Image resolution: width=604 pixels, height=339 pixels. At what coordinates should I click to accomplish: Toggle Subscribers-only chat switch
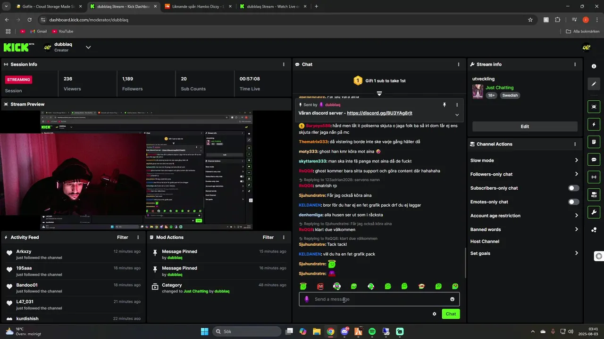573,188
